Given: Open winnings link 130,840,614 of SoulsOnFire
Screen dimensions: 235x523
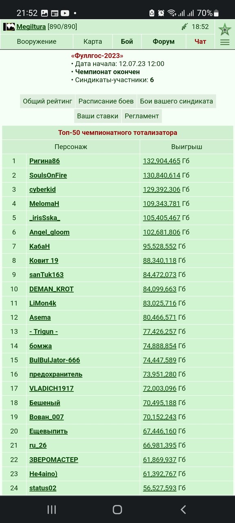Looking at the screenshot, I should pyautogui.click(x=162, y=175).
